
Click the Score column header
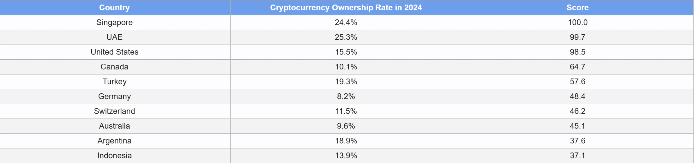pos(577,8)
